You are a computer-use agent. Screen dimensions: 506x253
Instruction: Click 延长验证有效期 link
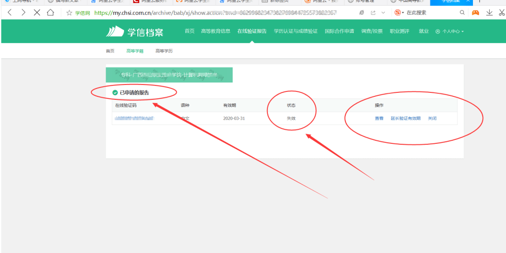pyautogui.click(x=406, y=119)
